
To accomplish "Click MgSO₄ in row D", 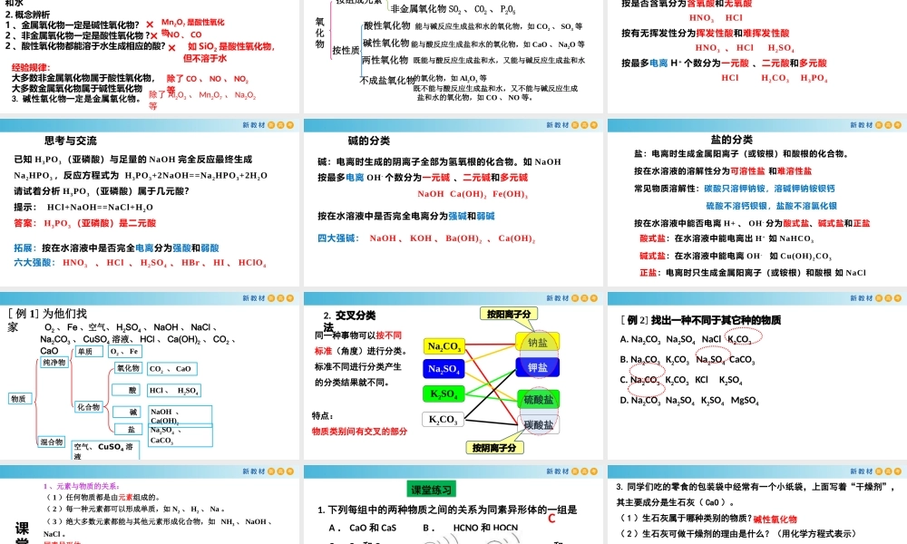I will pyautogui.click(x=745, y=400).
